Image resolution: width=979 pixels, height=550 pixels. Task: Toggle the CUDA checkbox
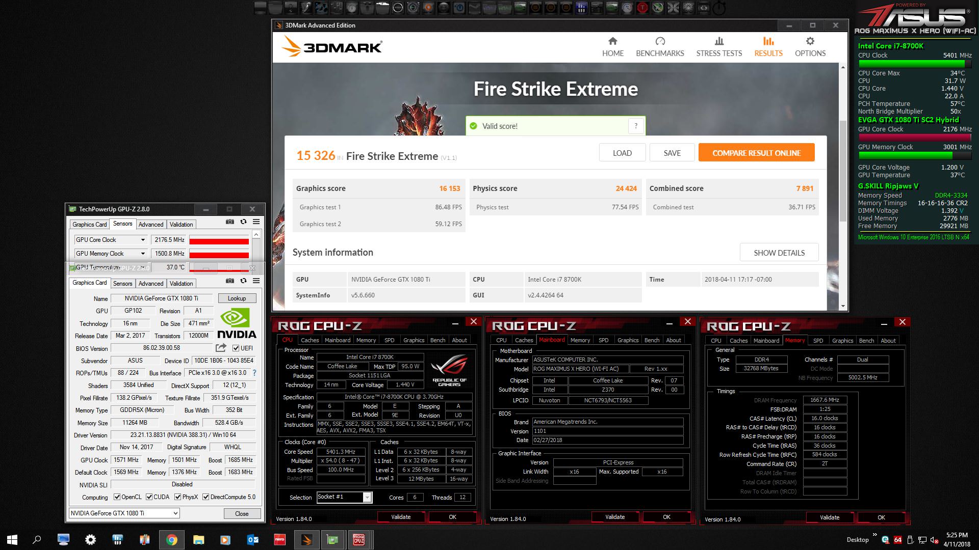click(x=149, y=497)
